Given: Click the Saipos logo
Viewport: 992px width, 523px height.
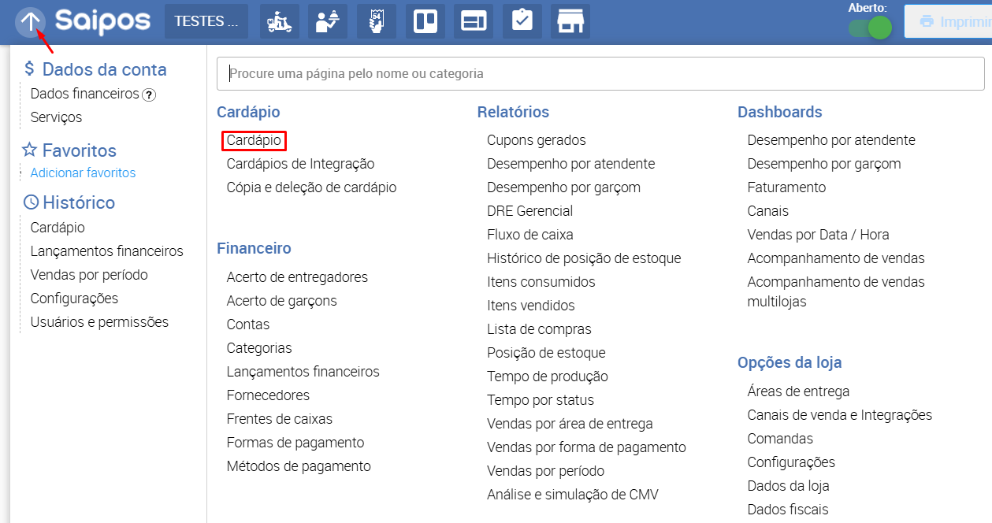Looking at the screenshot, I should 102,21.
